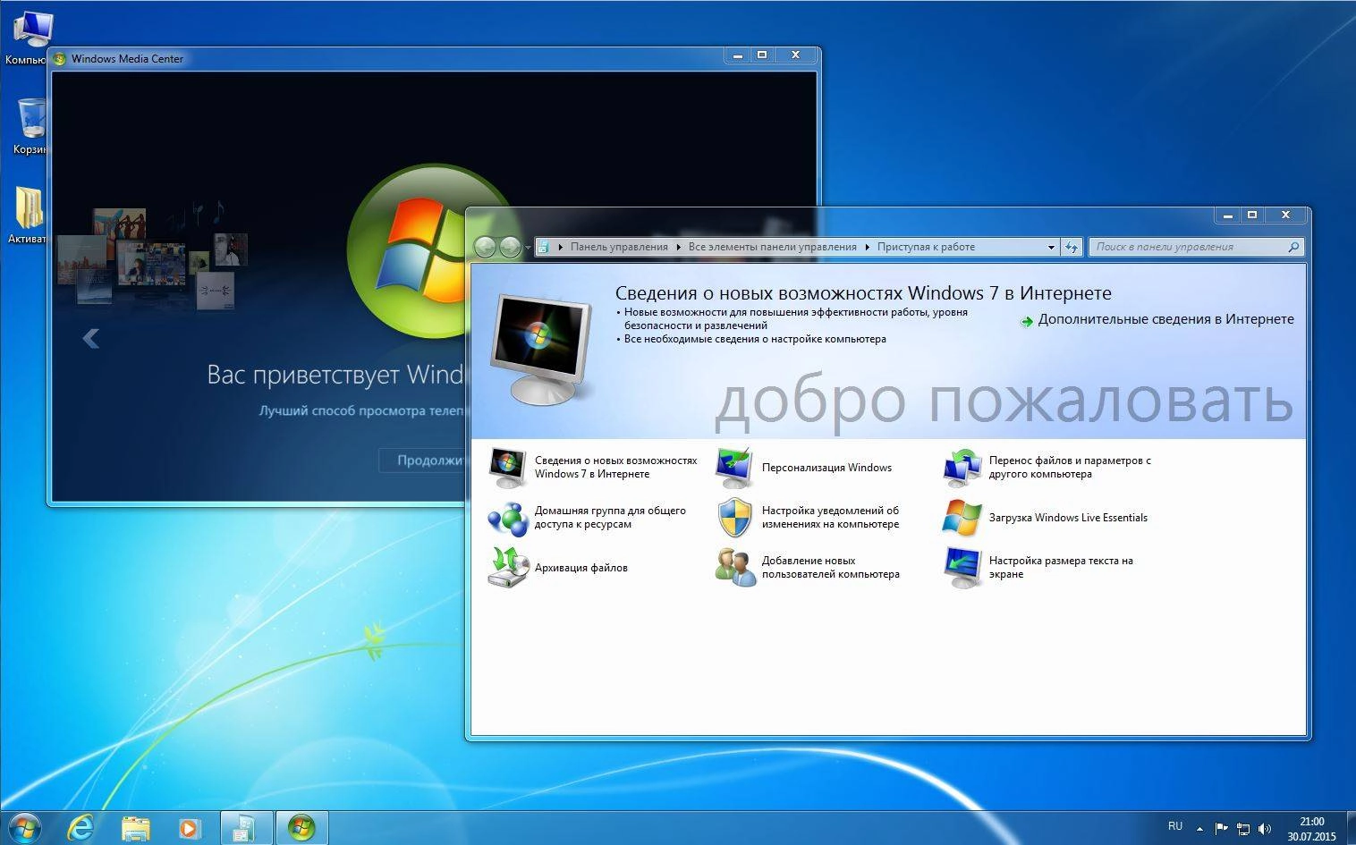The height and width of the screenshot is (845, 1356).
Task: Open Windows Explorer from taskbar
Action: click(x=135, y=828)
